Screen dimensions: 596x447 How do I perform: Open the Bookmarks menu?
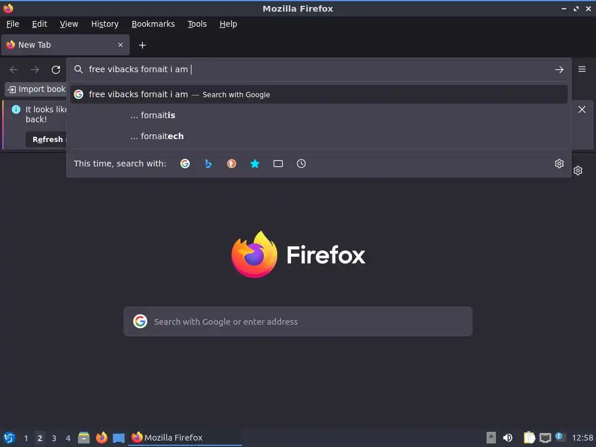coord(153,24)
